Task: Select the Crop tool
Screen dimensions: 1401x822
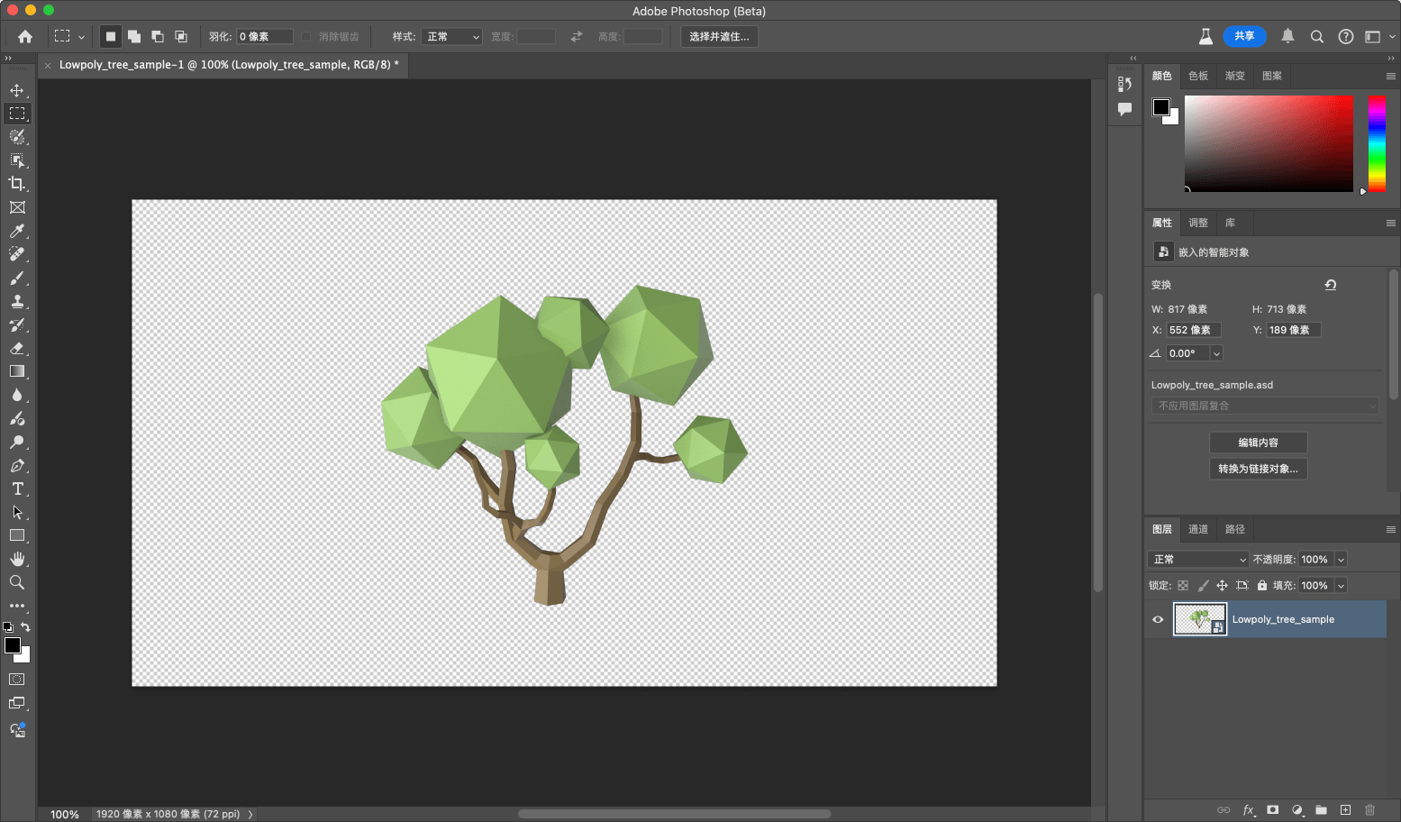Action: [17, 184]
